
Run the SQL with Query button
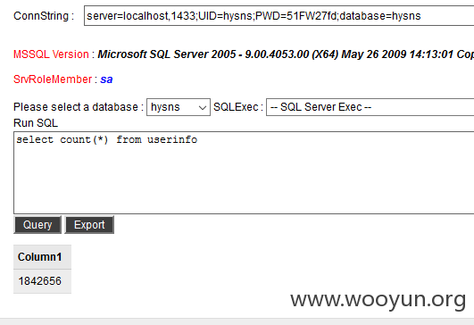[37, 225]
